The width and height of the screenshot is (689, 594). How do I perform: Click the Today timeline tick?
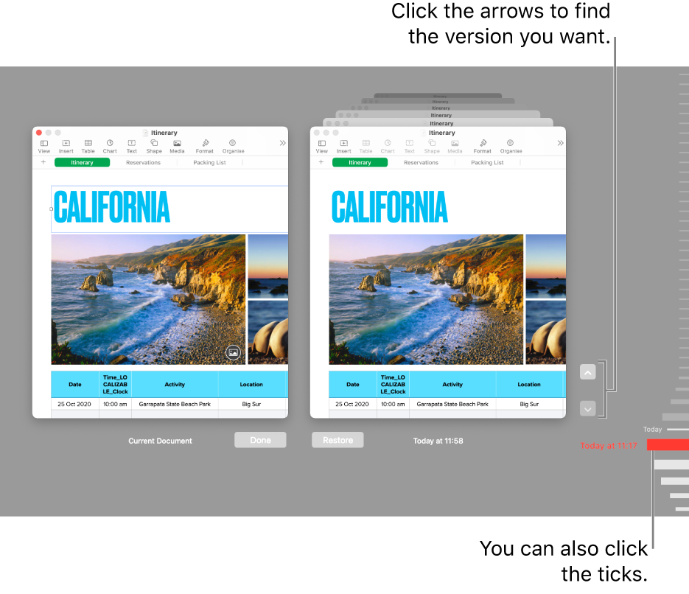(x=677, y=429)
